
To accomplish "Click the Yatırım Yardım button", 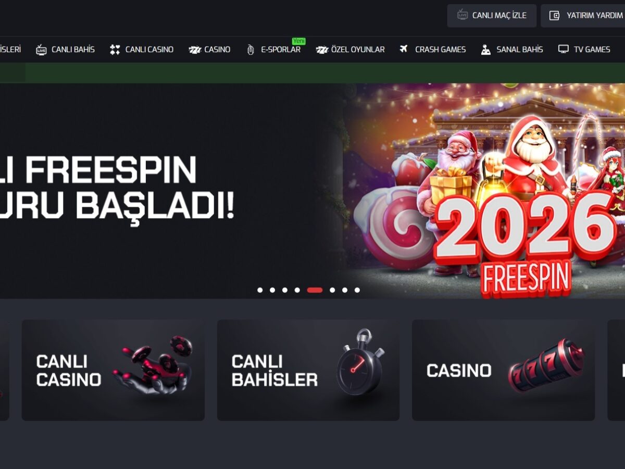I will pyautogui.click(x=583, y=16).
